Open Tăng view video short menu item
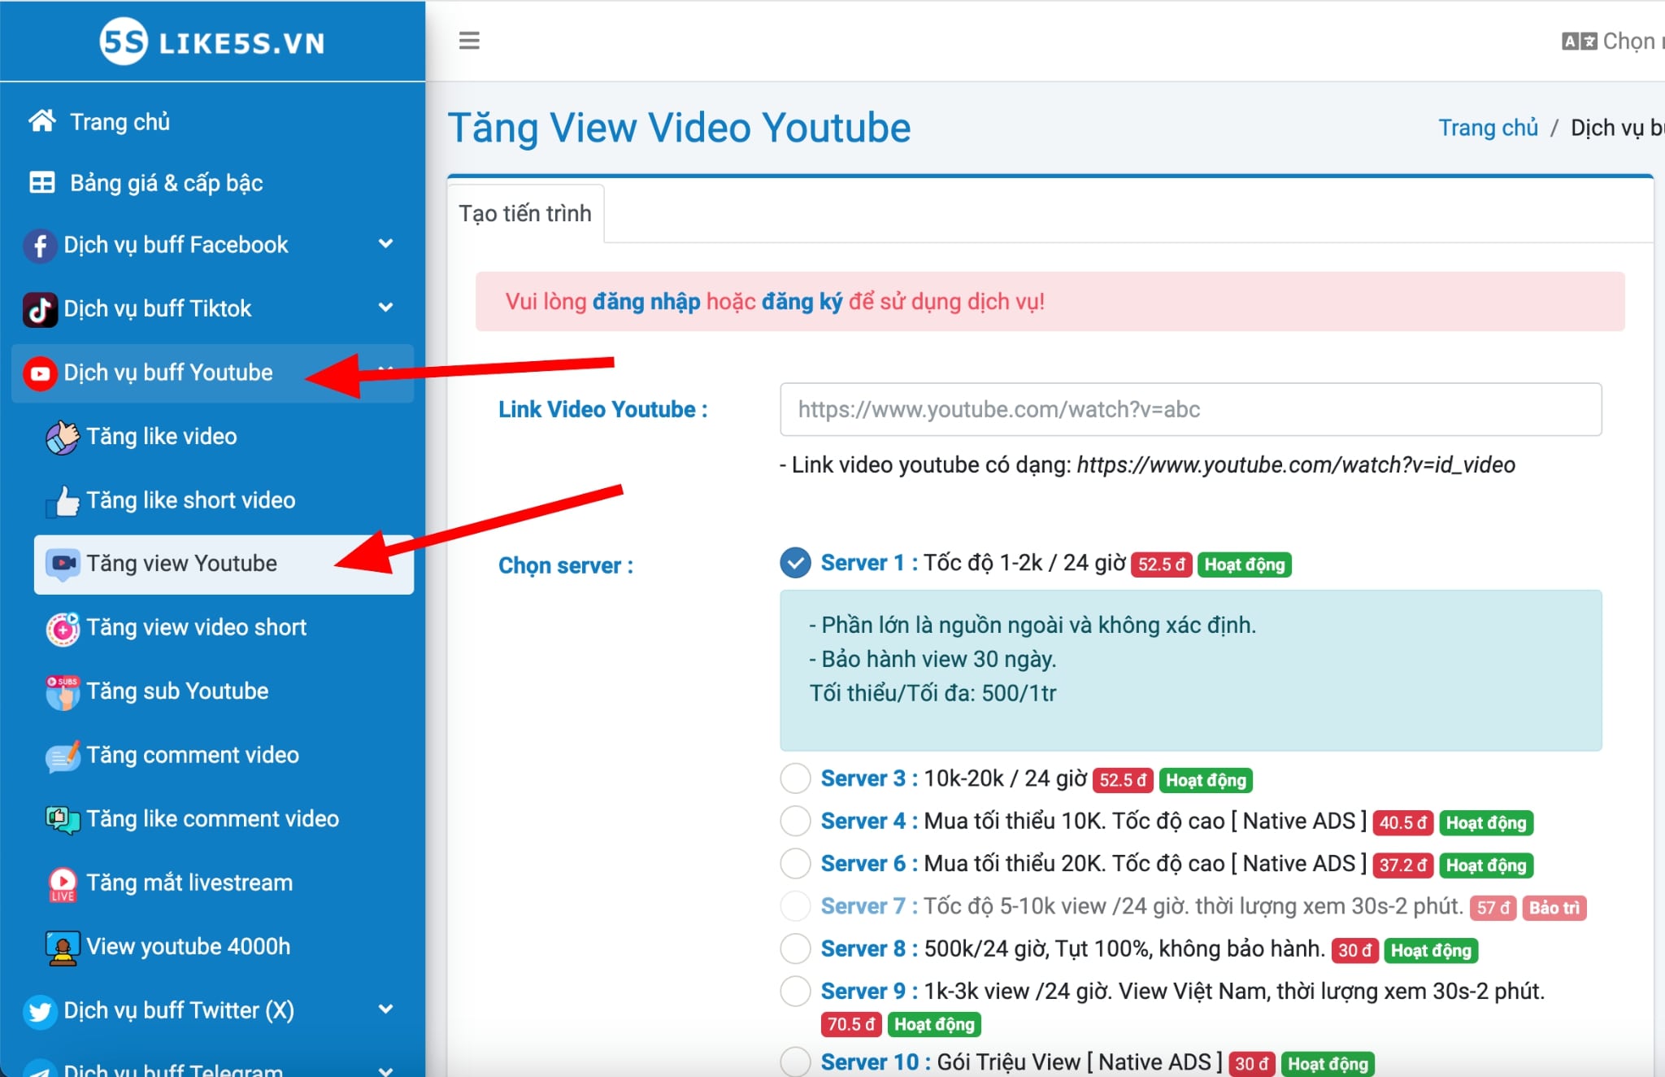Image resolution: width=1665 pixels, height=1077 pixels. click(197, 627)
